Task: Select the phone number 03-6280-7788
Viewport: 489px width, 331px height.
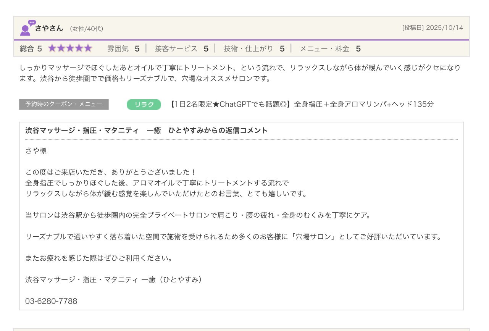Action: pyautogui.click(x=51, y=301)
